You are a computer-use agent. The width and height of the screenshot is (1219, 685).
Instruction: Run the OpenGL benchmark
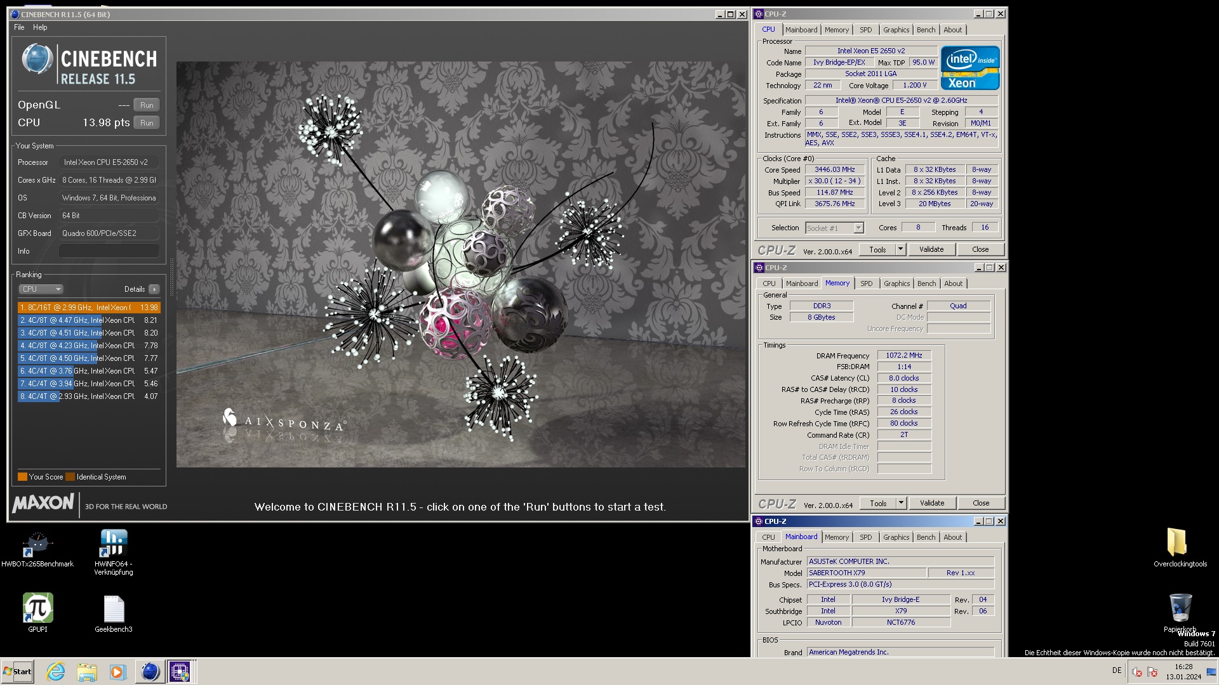click(x=147, y=105)
